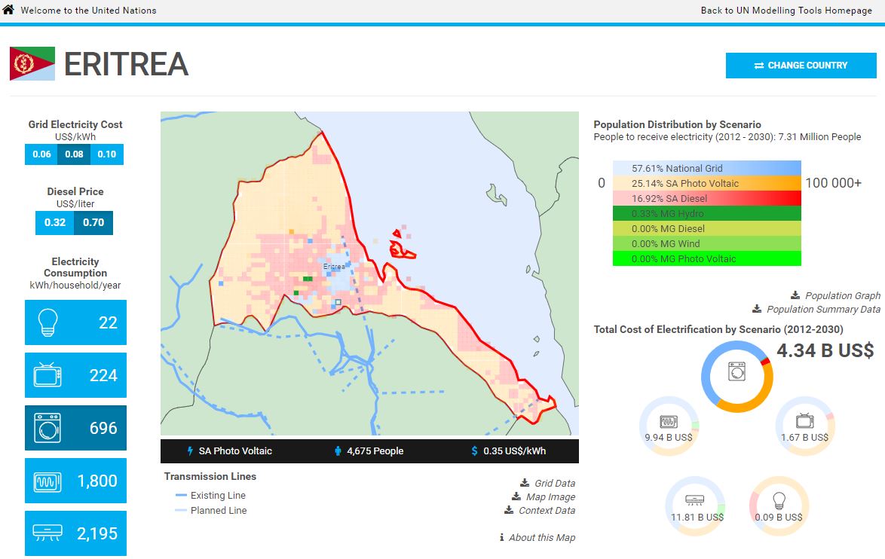Click the download icon beside Population Graph
Image resolution: width=885 pixels, height=559 pixels.
click(x=795, y=295)
